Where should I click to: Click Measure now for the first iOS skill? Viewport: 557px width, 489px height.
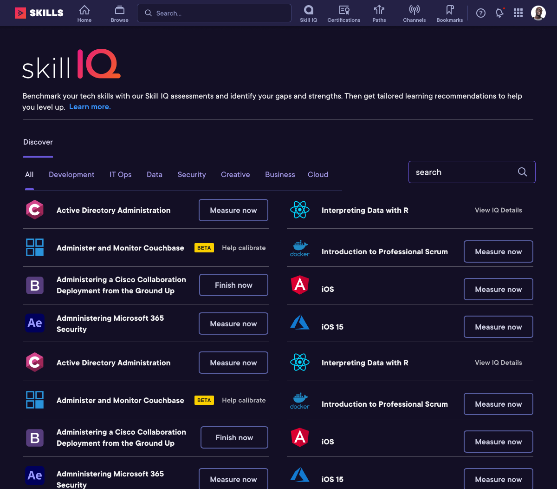point(499,289)
